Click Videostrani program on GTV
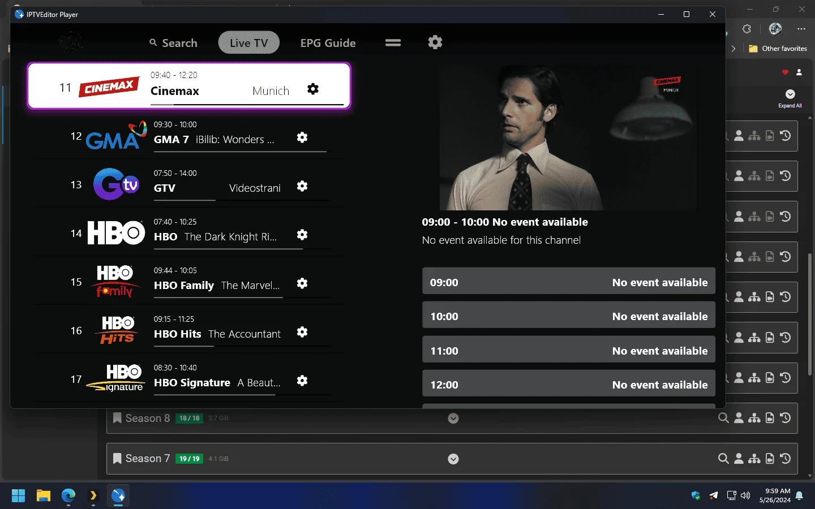 click(x=255, y=188)
